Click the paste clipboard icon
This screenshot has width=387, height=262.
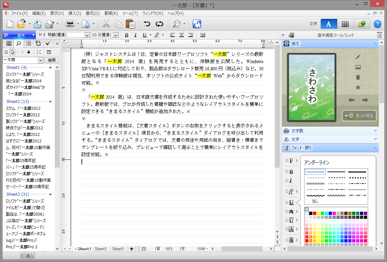(x=130, y=24)
